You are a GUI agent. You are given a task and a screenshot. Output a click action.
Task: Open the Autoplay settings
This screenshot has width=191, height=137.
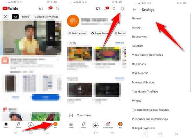tap(138, 46)
